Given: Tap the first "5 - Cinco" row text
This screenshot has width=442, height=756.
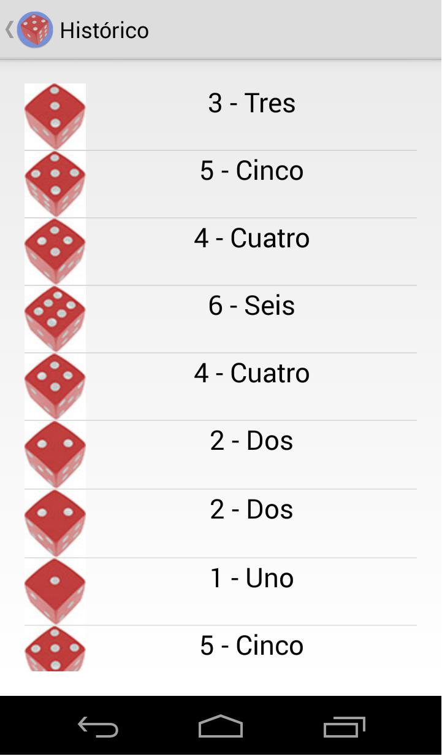Looking at the screenshot, I should [252, 171].
